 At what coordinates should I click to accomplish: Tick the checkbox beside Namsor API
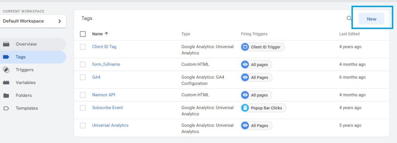(x=83, y=95)
